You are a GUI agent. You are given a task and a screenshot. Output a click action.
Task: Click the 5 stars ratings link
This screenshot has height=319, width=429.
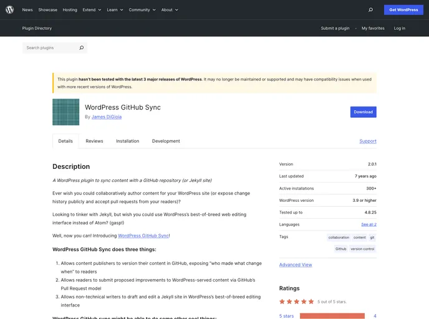pos(286,316)
